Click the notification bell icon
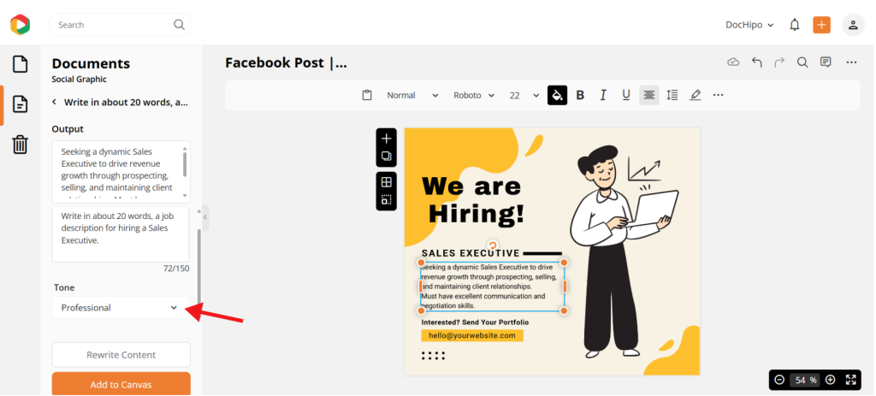 pyautogui.click(x=795, y=25)
